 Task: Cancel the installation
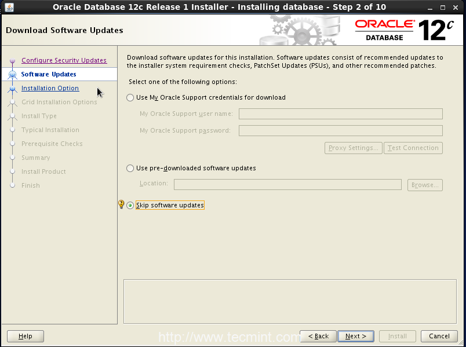click(x=439, y=337)
